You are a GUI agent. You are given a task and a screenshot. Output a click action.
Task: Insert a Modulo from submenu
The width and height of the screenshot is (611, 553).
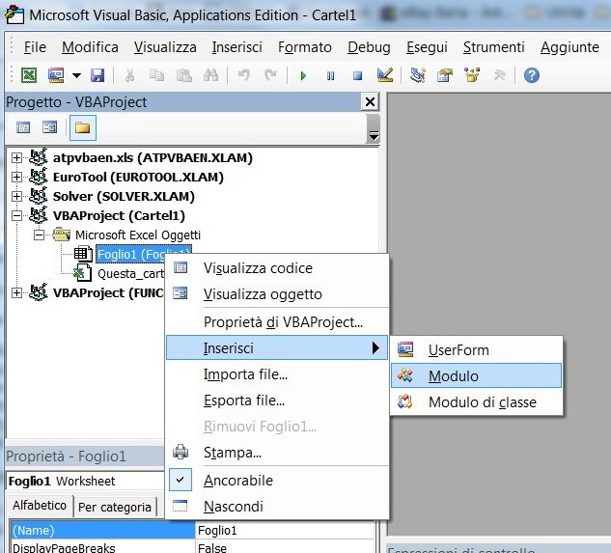(476, 375)
